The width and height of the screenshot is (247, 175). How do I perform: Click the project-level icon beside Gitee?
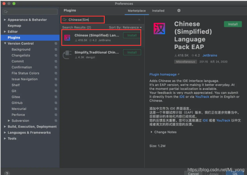click(56, 97)
